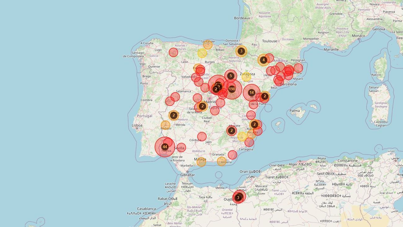Click the Bilbao city label
This screenshot has width=403, height=227.
pyautogui.click(x=220, y=50)
